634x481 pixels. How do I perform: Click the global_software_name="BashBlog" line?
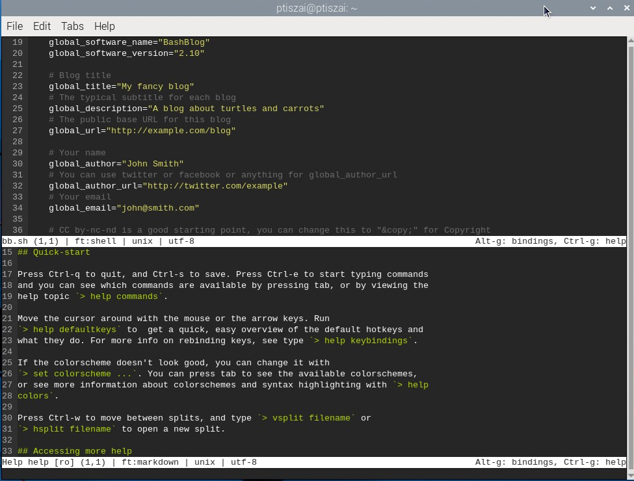click(x=129, y=42)
